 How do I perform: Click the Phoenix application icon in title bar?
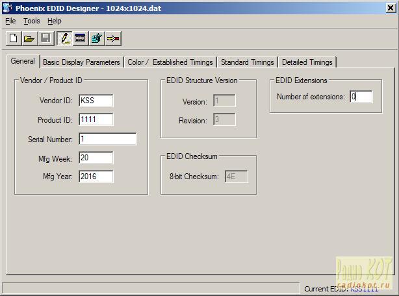[7, 8]
